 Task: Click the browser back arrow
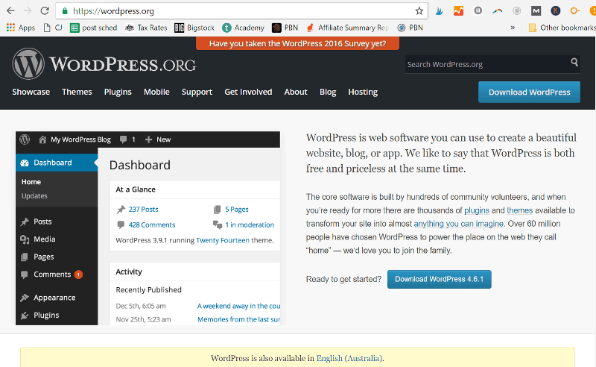(10, 11)
